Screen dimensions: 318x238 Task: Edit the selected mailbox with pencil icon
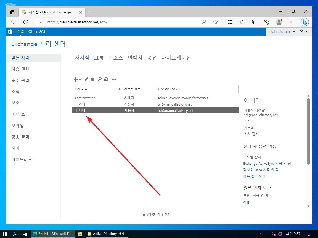pos(86,79)
